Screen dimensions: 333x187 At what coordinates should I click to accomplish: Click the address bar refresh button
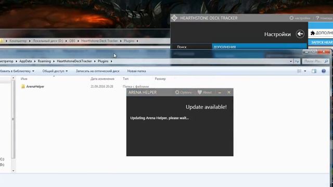pos(297,61)
